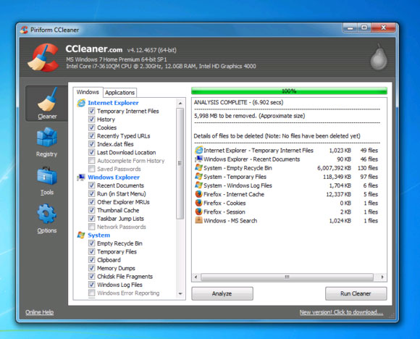Enable the Windows Error Reporting checkbox

pyautogui.click(x=92, y=293)
